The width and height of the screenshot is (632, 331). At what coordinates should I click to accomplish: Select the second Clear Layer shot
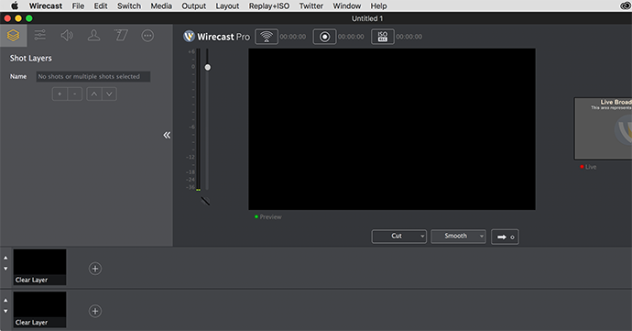coord(40,310)
